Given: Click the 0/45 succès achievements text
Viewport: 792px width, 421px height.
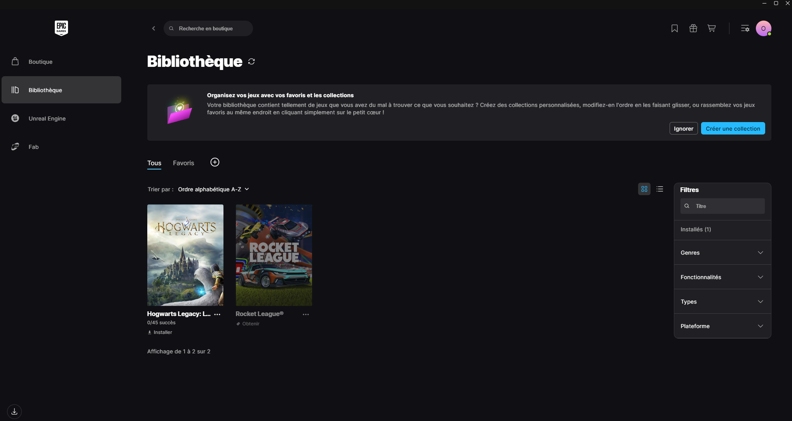Looking at the screenshot, I should 161,323.
